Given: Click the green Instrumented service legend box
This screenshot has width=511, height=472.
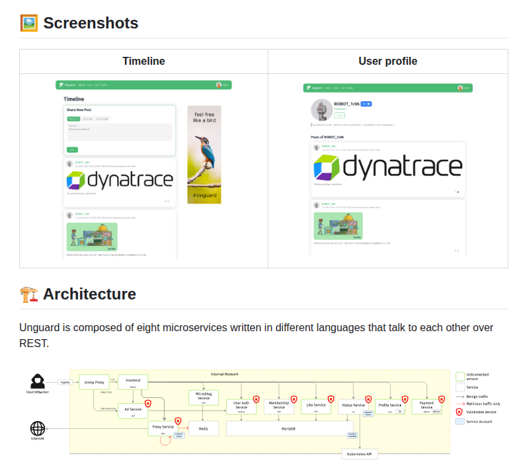Looking at the screenshot, I should (460, 377).
